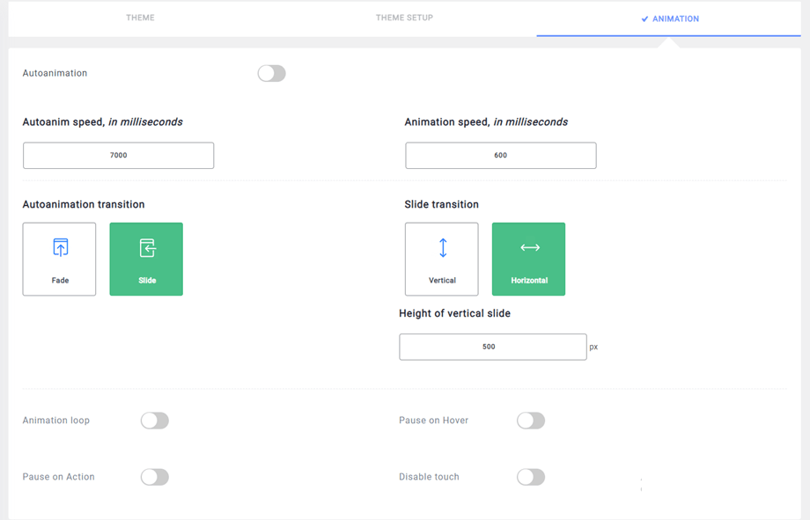Enable the Disable touch toggle
This screenshot has width=810, height=520.
[531, 477]
